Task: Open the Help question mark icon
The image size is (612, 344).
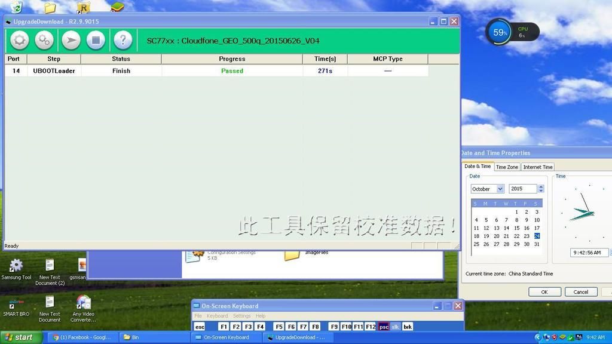Action: click(x=123, y=41)
